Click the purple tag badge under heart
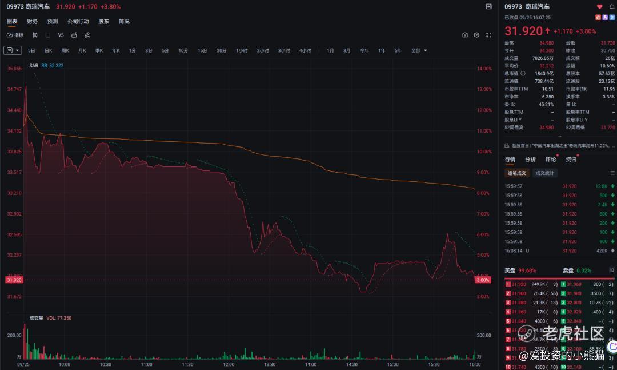This screenshot has width=617, height=370. 605,17
